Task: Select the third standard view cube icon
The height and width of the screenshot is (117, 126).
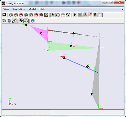Action: pyautogui.click(x=21, y=15)
